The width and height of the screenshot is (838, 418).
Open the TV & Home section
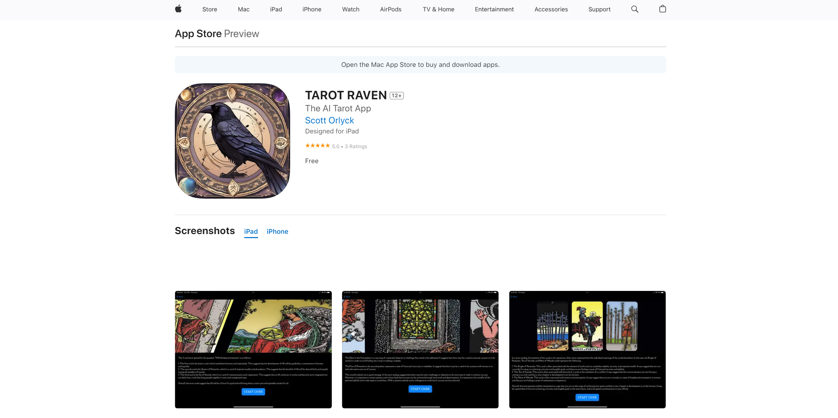[438, 9]
